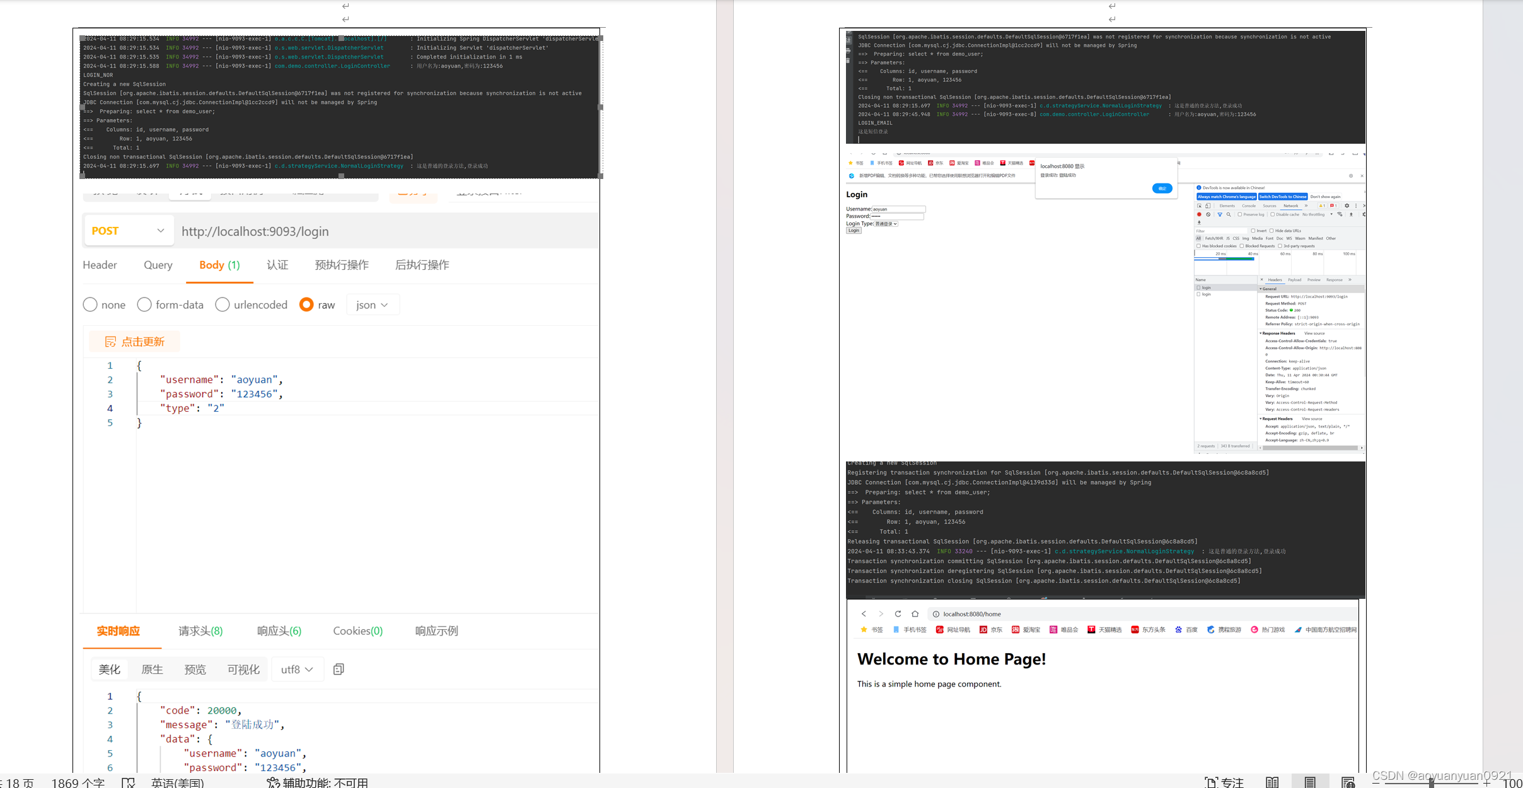1523x788 pixels.
Task: Select the form-data radio option
Action: tap(144, 304)
